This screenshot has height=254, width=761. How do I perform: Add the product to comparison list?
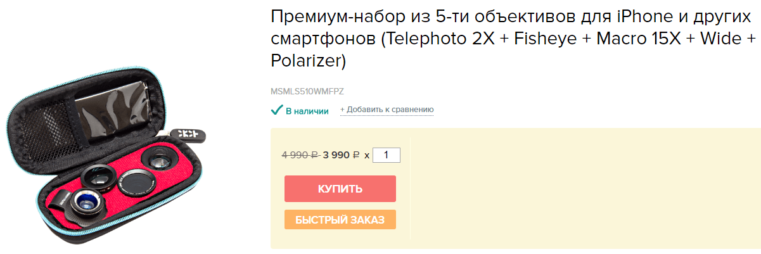click(387, 110)
